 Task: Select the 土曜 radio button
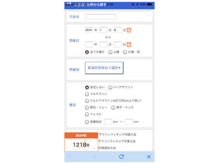pyautogui.click(x=110, y=52)
